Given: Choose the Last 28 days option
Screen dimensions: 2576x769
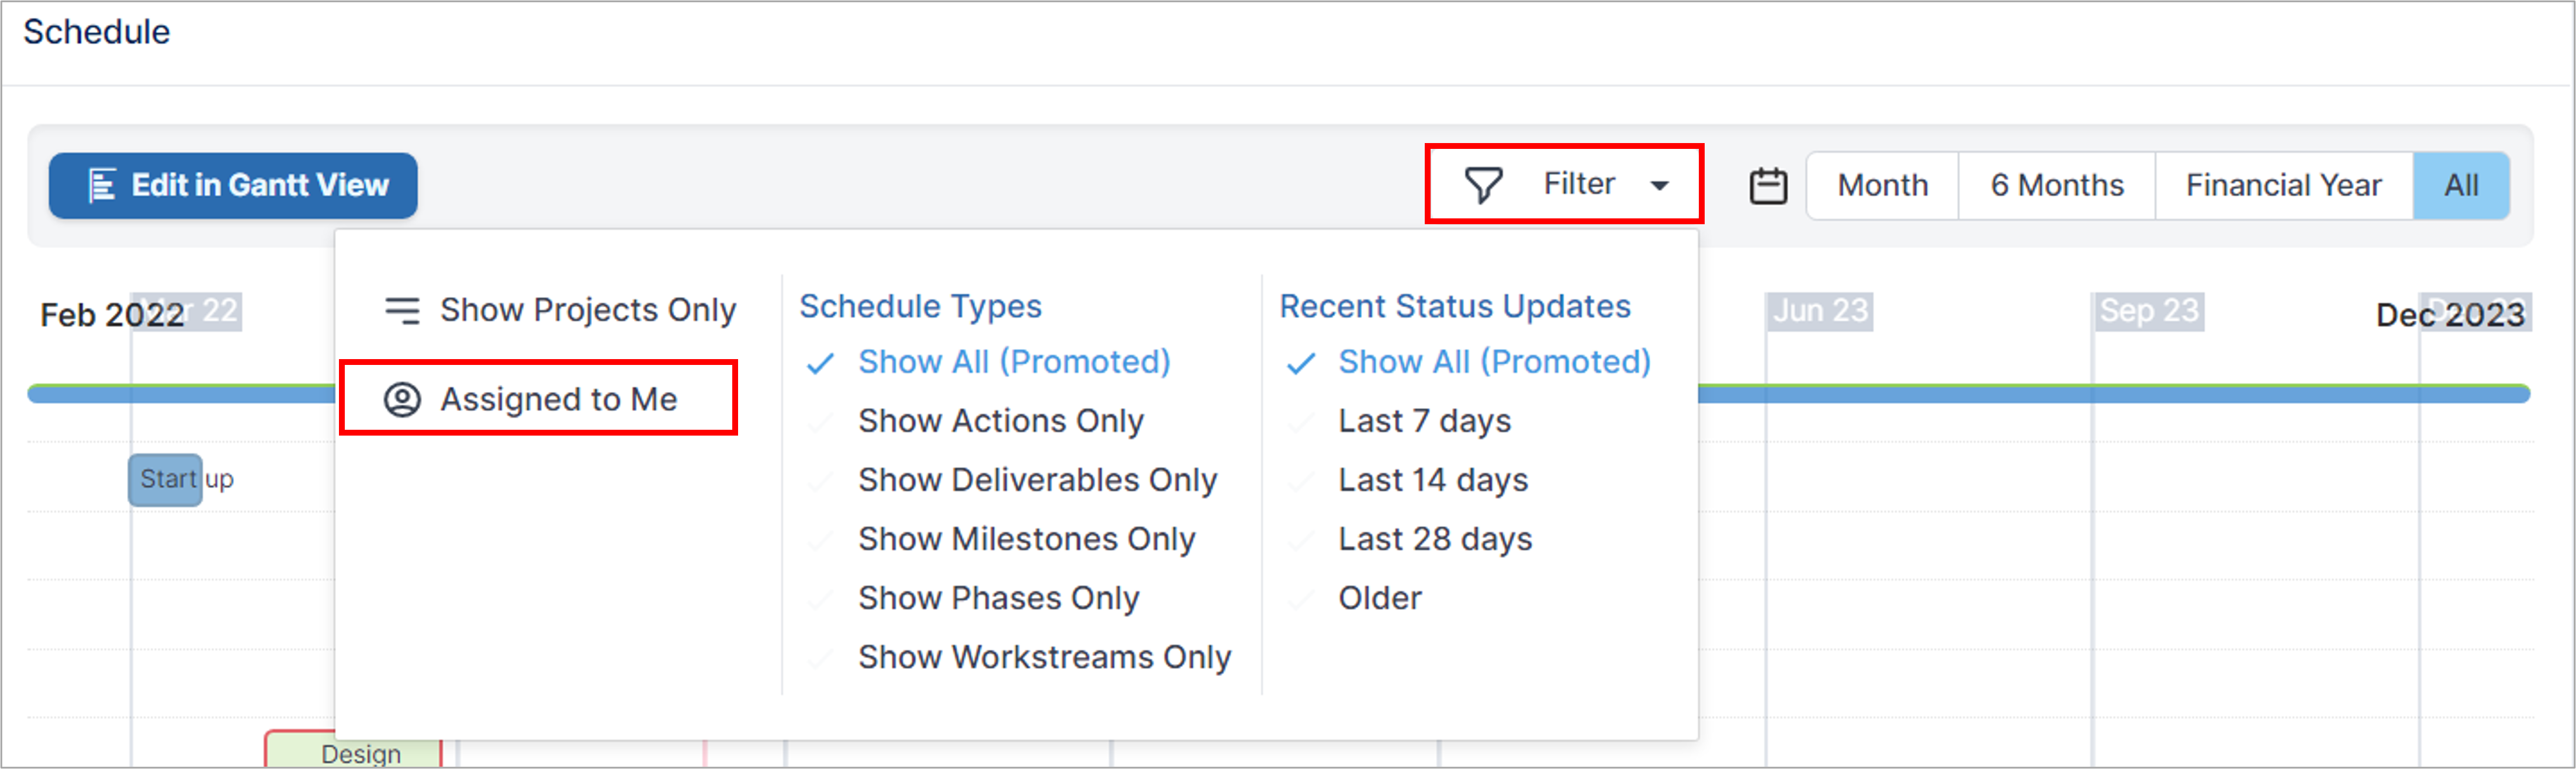Looking at the screenshot, I should (1434, 540).
